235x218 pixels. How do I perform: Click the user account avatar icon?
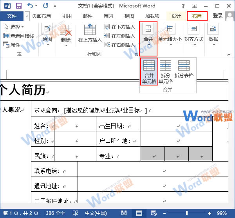pos(230,16)
